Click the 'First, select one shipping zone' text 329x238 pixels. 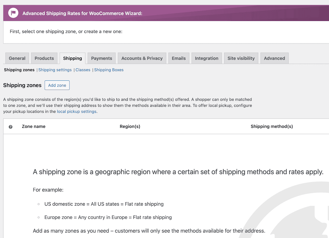tap(66, 32)
